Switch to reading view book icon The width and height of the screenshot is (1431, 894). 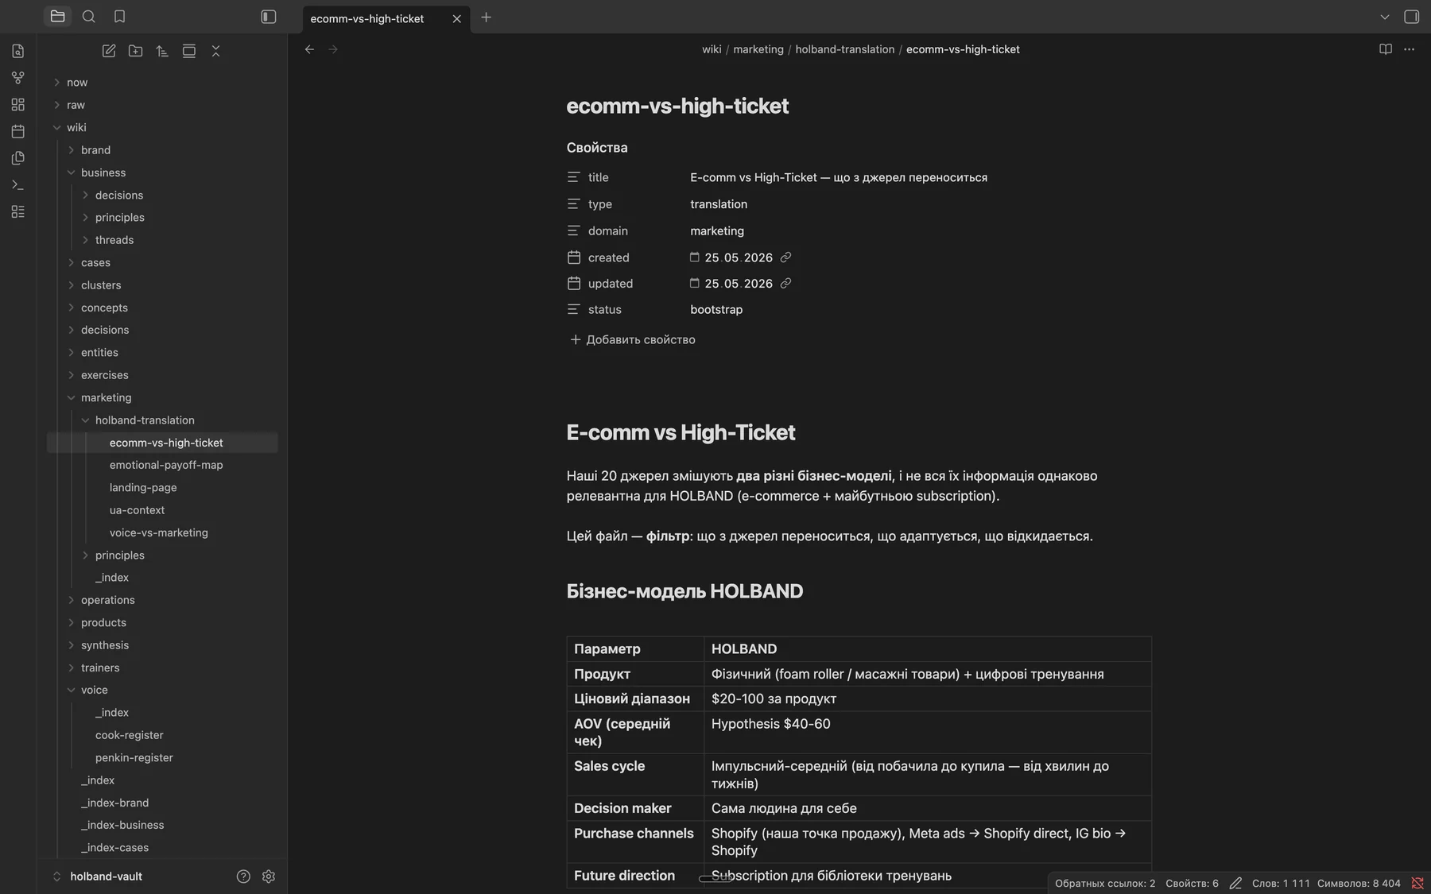click(1386, 49)
